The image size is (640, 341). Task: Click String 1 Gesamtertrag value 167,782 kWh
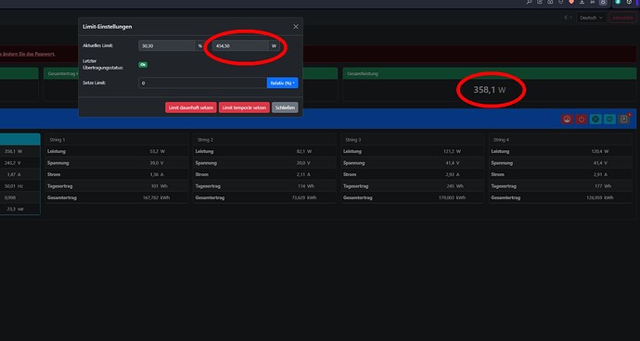[x=157, y=197]
